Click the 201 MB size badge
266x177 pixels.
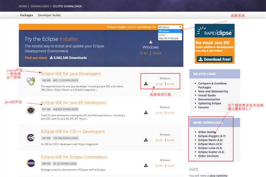[x=46, y=138]
